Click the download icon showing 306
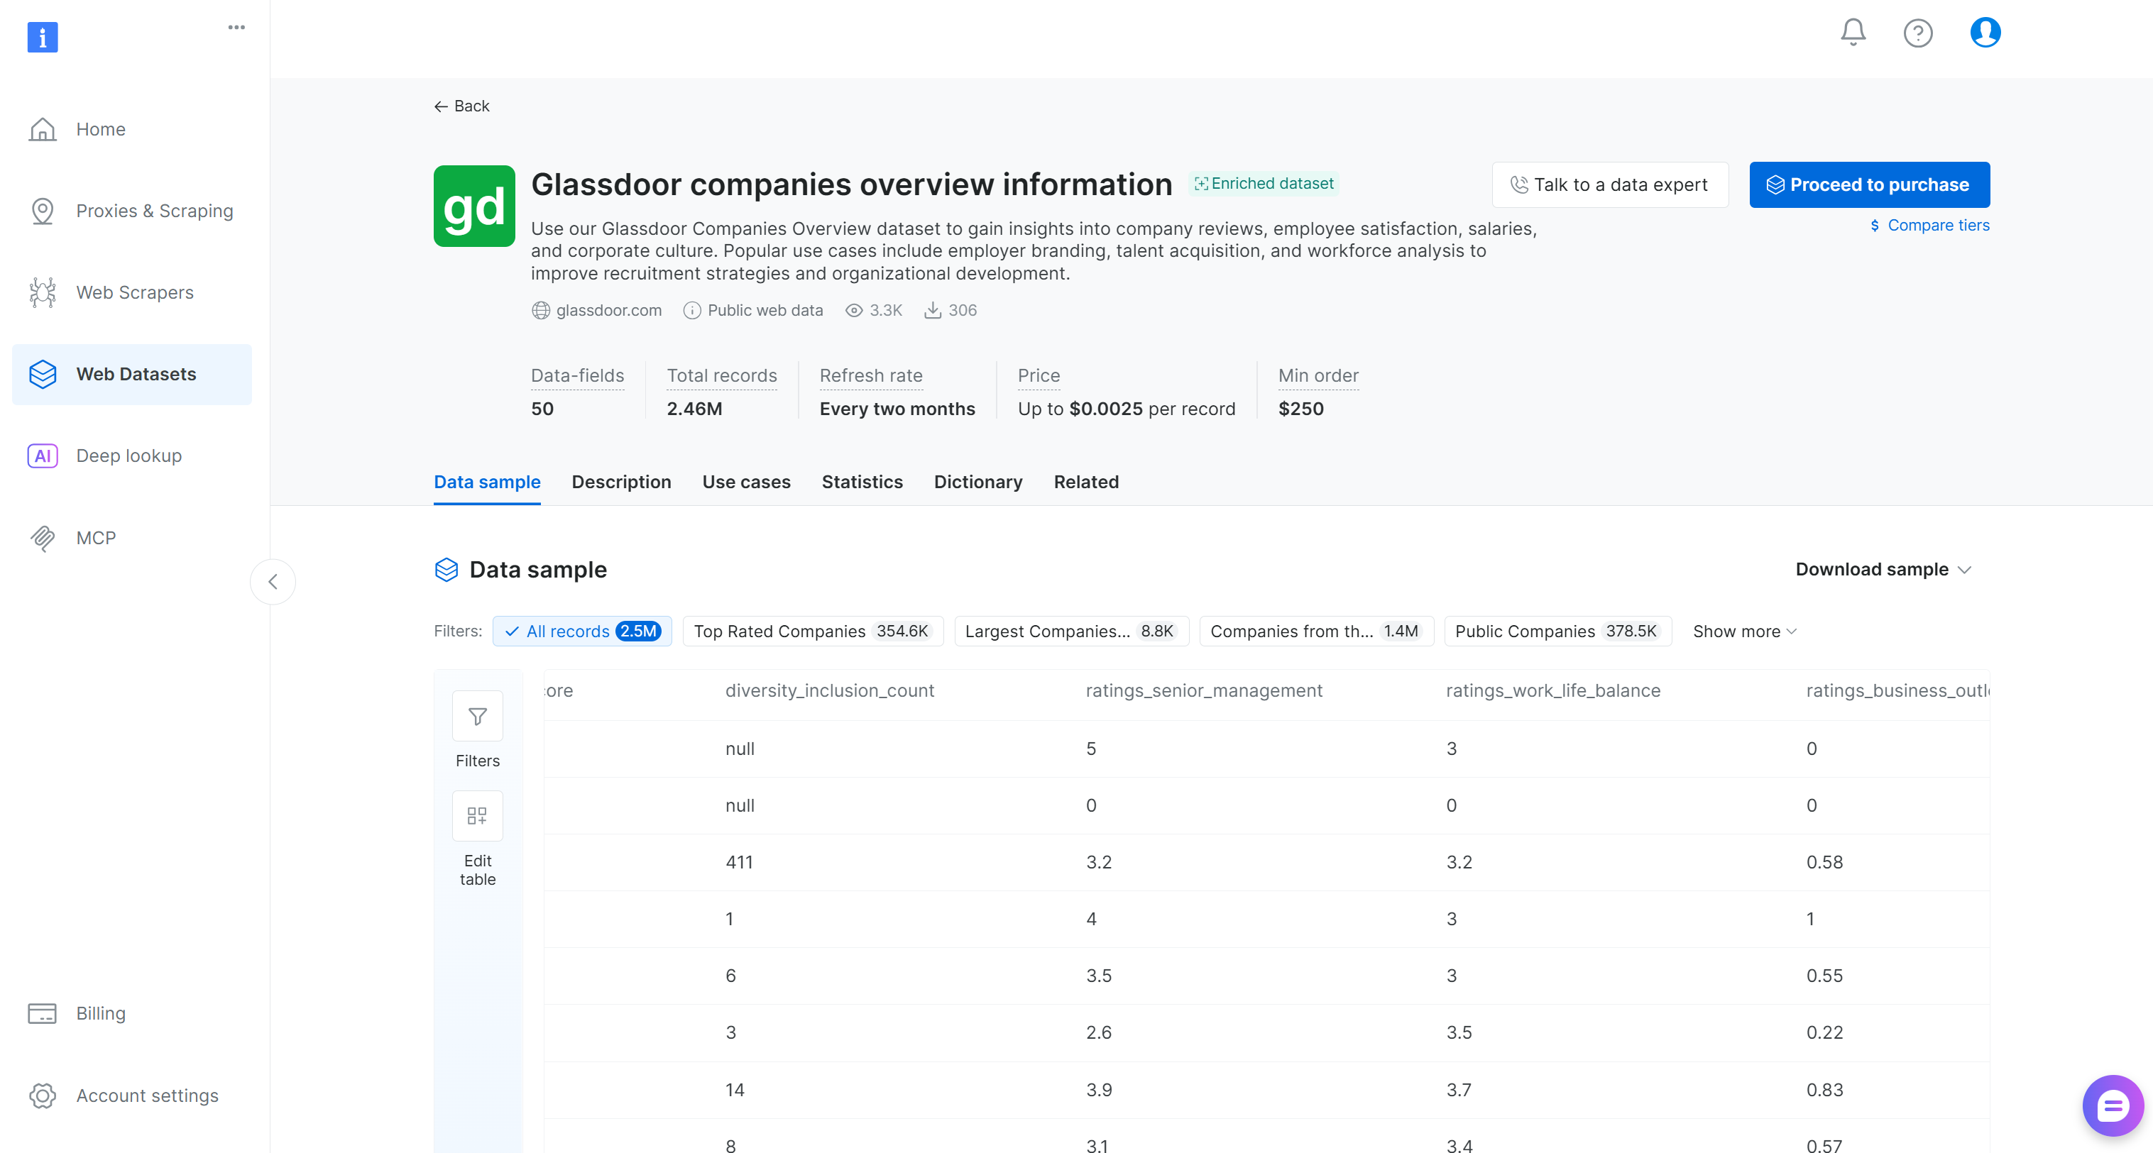The height and width of the screenshot is (1153, 2153). 933,311
